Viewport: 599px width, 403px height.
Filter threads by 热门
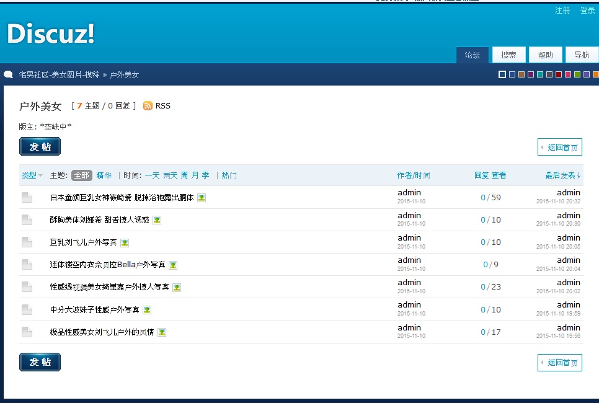pos(229,175)
